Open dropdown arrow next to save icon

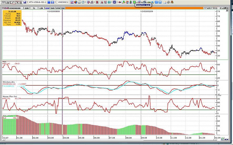point(27,2)
